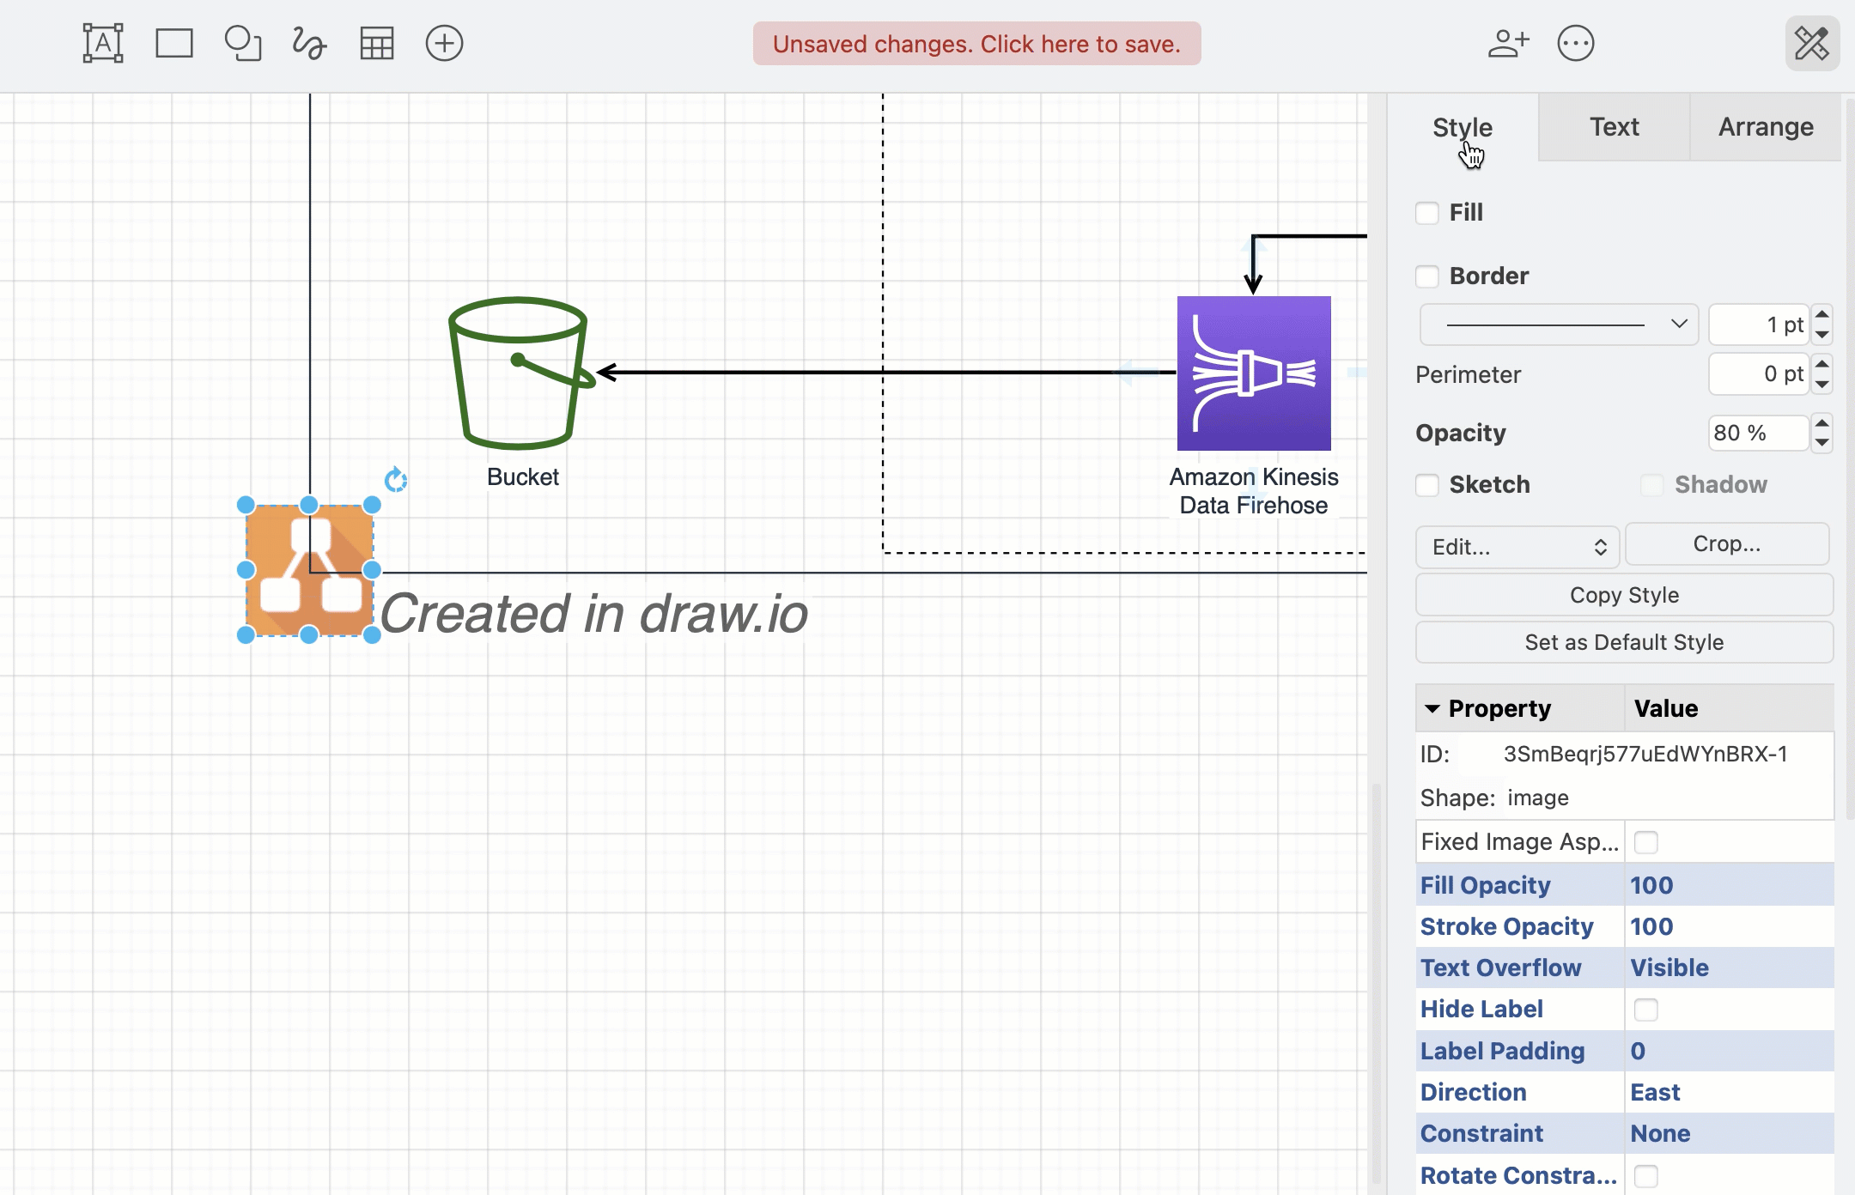Click the plus icon to insert shapes

point(443,42)
